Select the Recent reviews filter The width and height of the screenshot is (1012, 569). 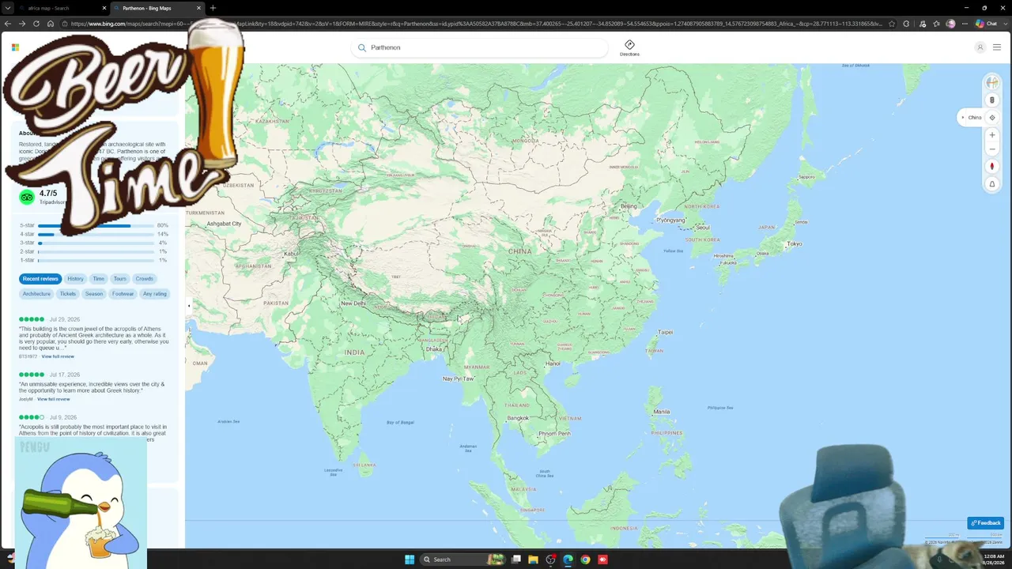click(40, 279)
